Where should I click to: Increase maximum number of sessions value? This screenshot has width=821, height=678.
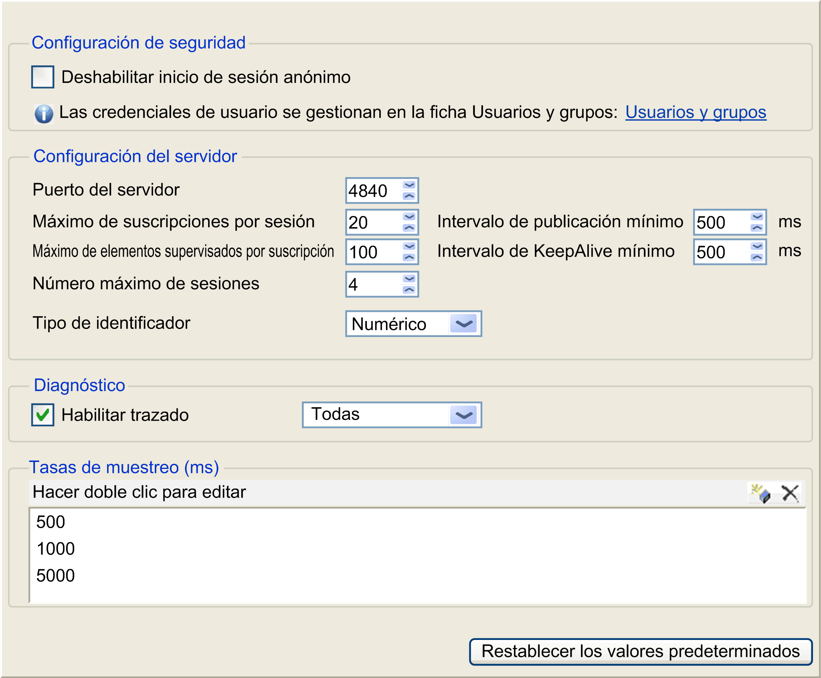tap(409, 290)
